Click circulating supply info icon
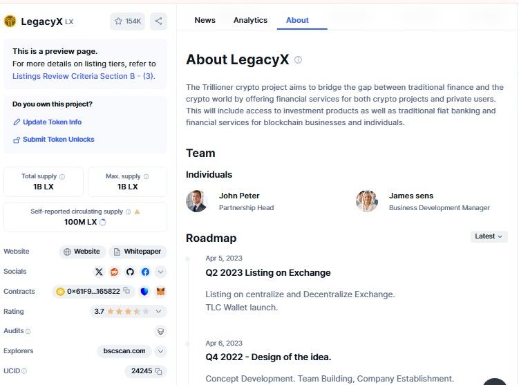 tap(128, 212)
